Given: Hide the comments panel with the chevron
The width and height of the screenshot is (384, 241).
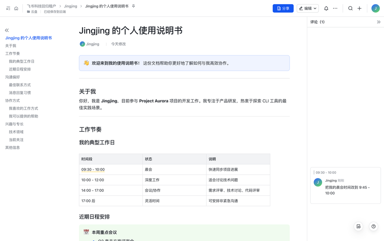Looking at the screenshot, I should coord(379,22).
